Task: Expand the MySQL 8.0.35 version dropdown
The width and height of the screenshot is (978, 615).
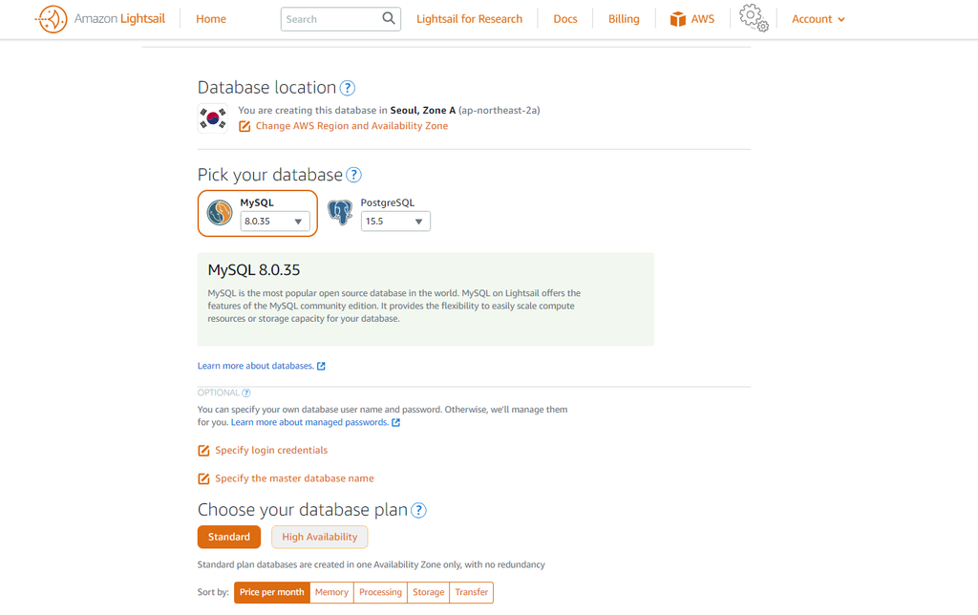Action: pyautogui.click(x=275, y=221)
